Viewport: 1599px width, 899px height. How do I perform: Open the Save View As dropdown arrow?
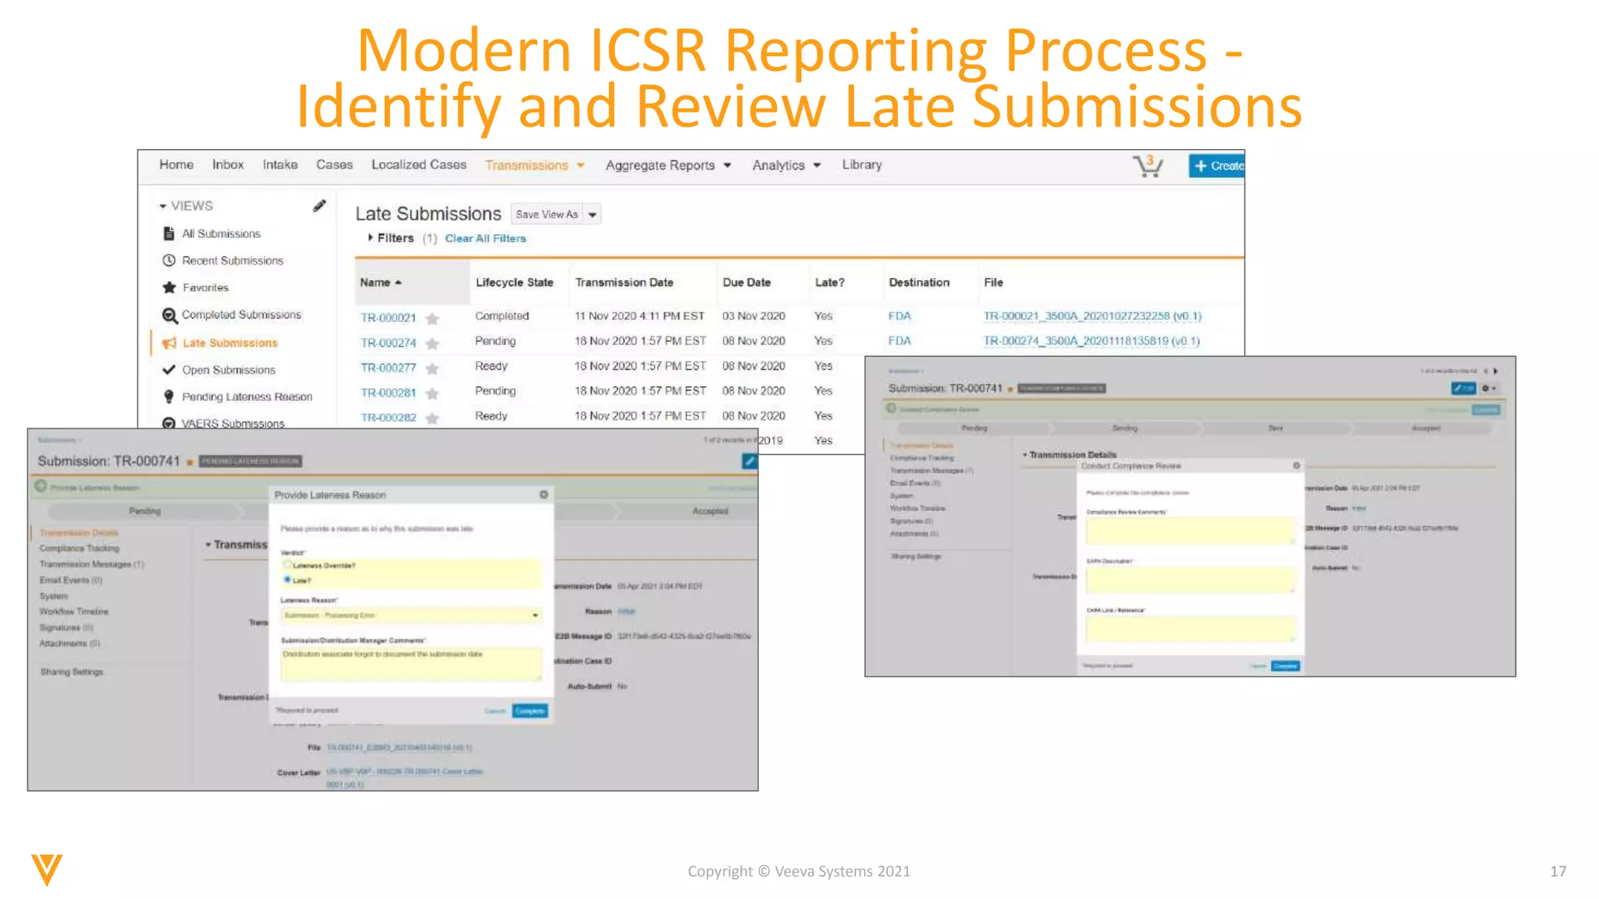[x=593, y=215]
